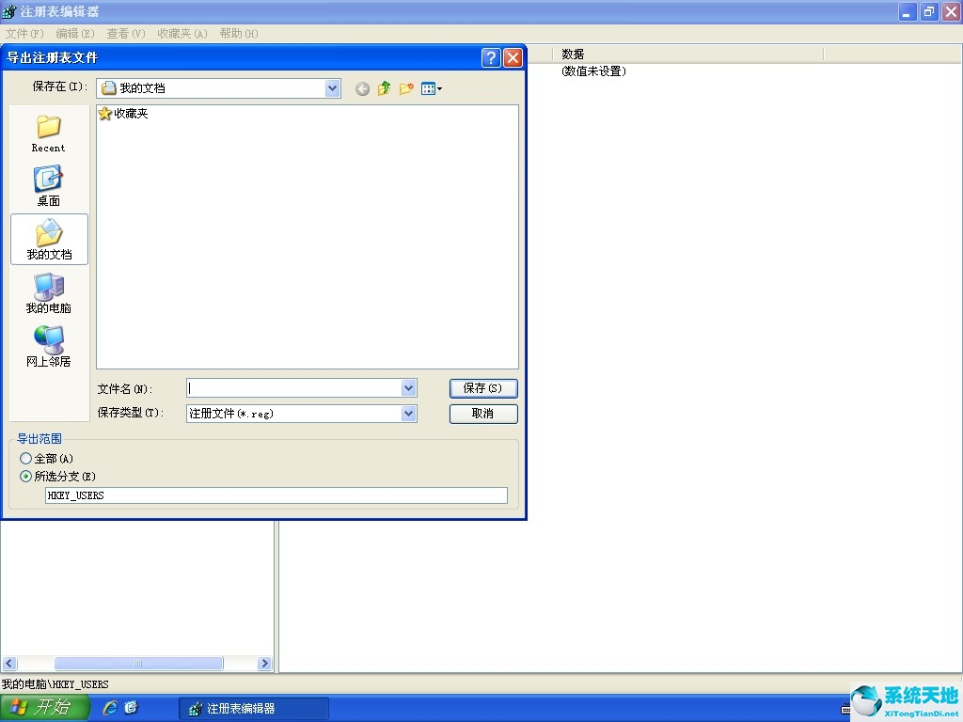Select Selected branch (所选分支) radio option
The width and height of the screenshot is (963, 722).
click(25, 477)
